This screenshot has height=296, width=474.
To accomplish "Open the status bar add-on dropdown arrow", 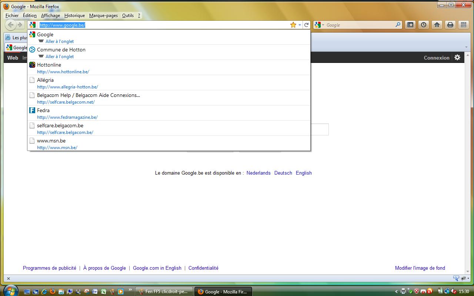I will [x=468, y=278].
